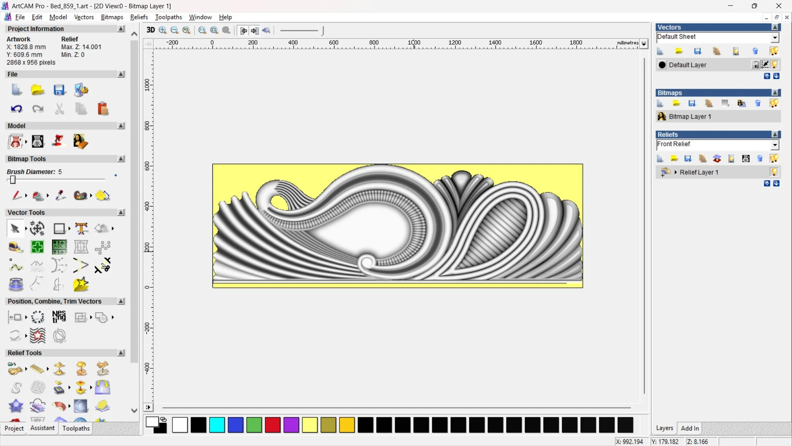Image resolution: width=792 pixels, height=446 pixels.
Task: Toggle all vector layers visibility
Action: point(774,51)
